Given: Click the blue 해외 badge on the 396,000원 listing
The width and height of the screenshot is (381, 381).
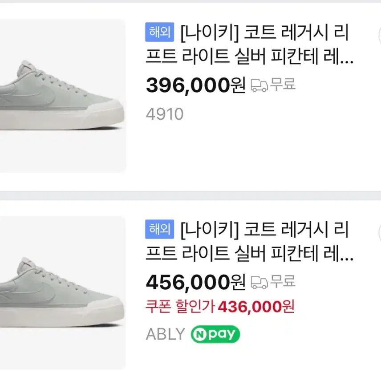Looking at the screenshot, I should [160, 32].
